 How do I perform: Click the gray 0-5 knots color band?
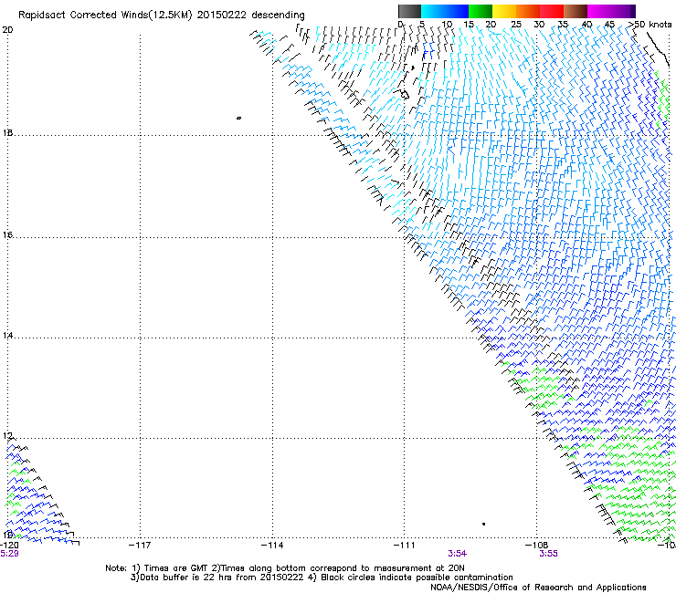coord(409,11)
